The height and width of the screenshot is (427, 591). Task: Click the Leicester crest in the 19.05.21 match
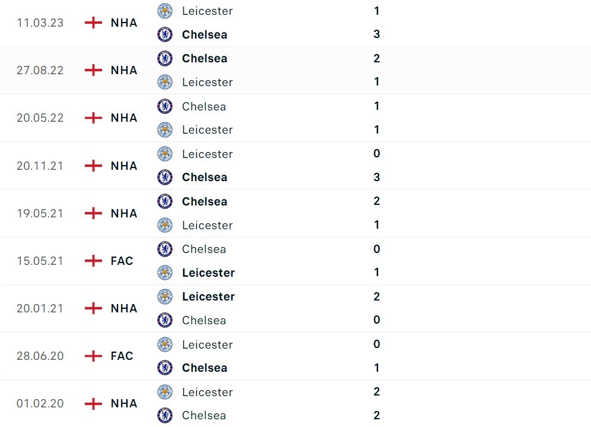[165, 225]
